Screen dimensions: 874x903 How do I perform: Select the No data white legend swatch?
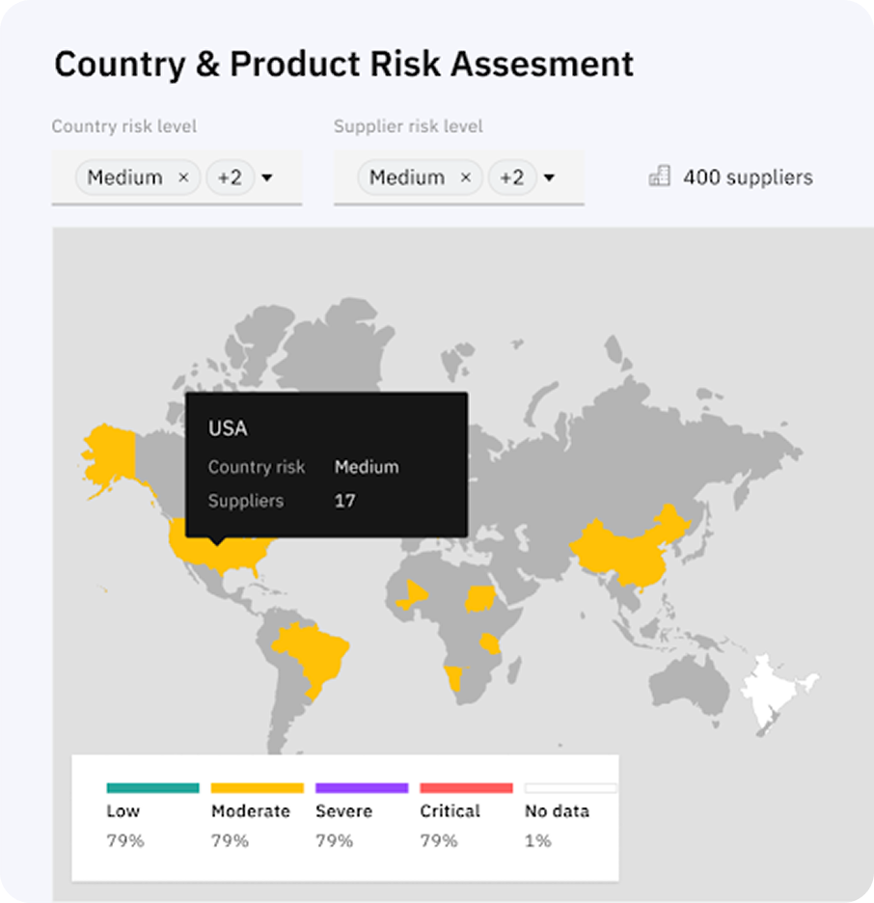(570, 788)
